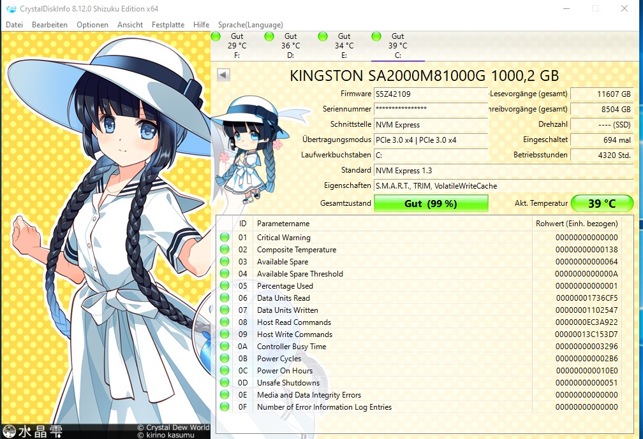Screen dimensions: 643x439
Task: Click the Gut (99 %) health status button
Action: (x=431, y=203)
